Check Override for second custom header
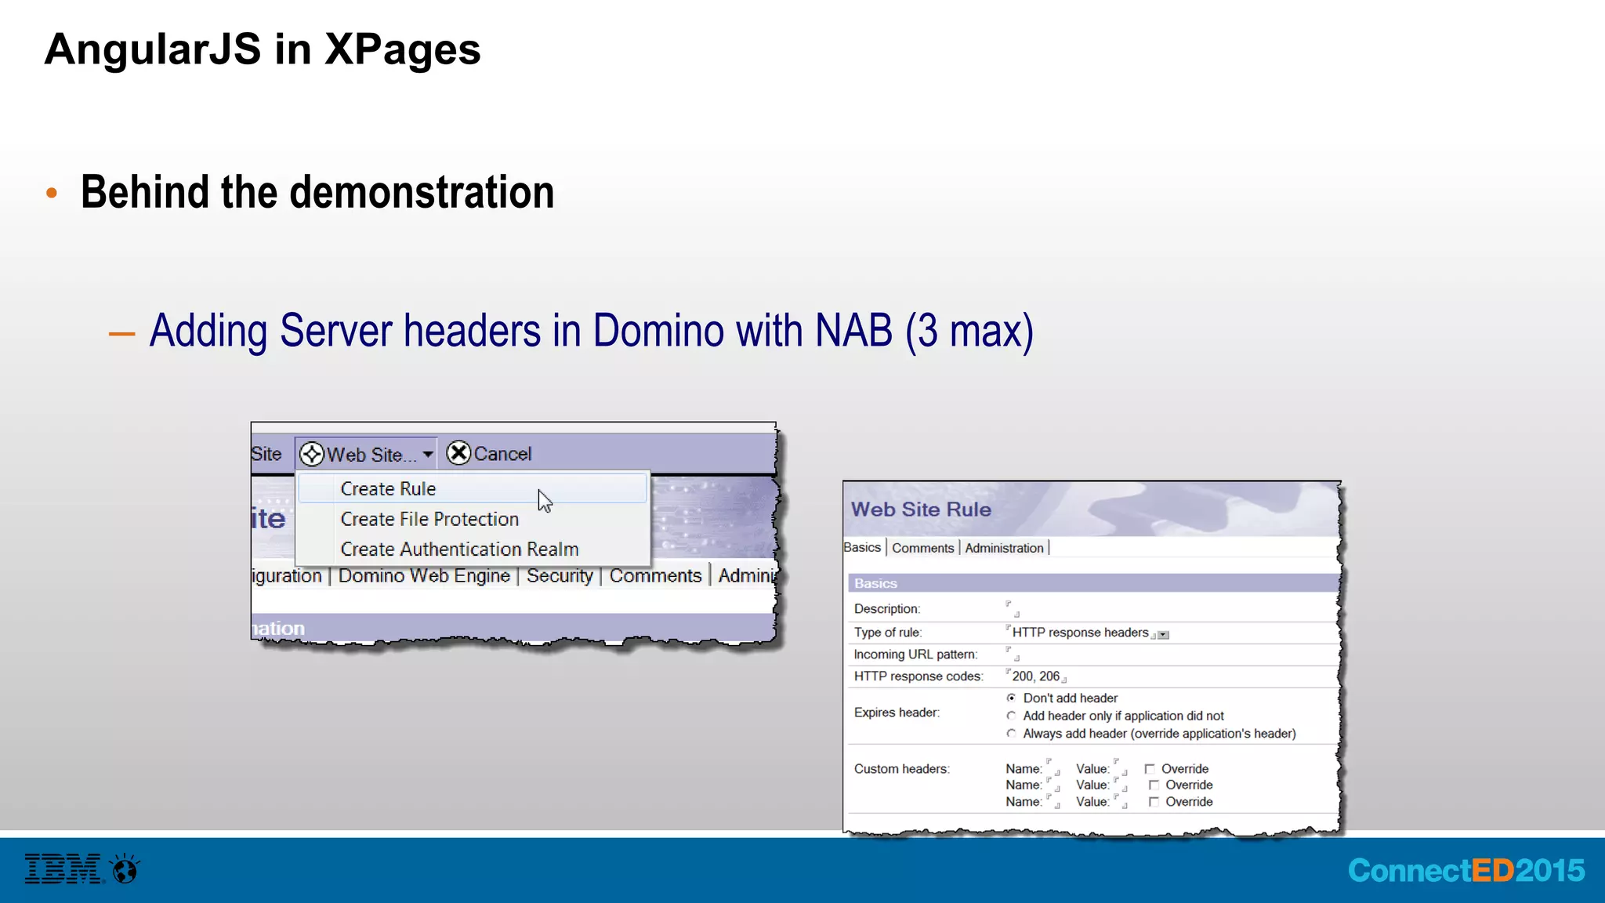 (1154, 785)
